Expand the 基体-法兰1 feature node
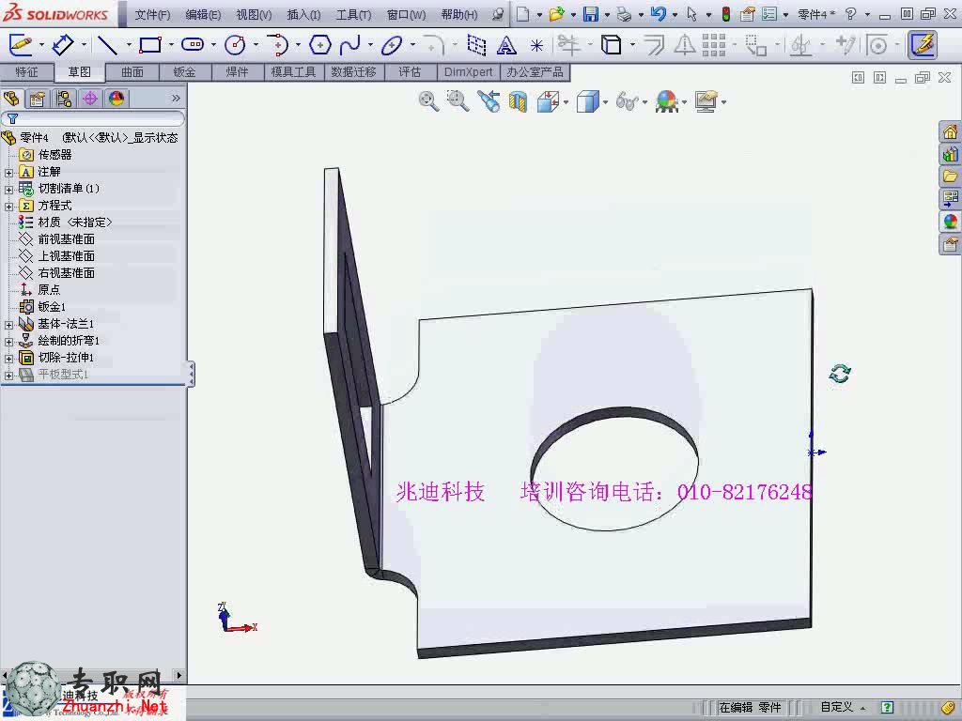 (x=8, y=324)
